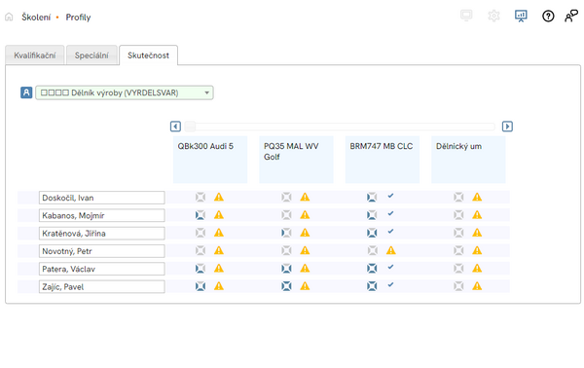Toggle Doskočil's BRM747 MB CLC training icon
The height and width of the screenshot is (368, 584).
(x=372, y=197)
